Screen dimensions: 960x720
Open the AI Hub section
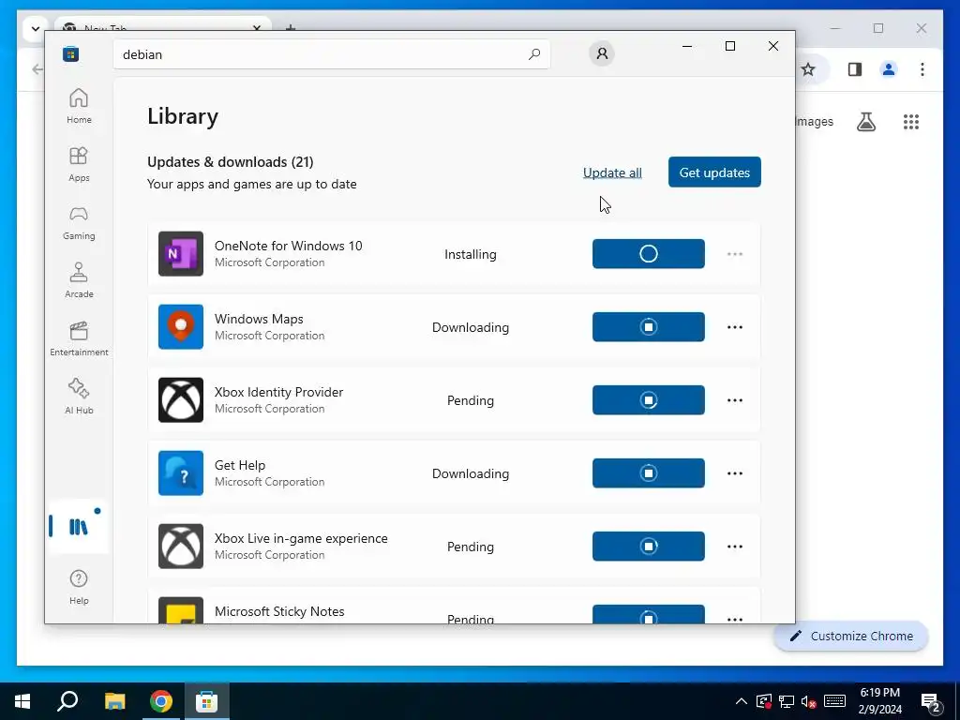(x=79, y=397)
